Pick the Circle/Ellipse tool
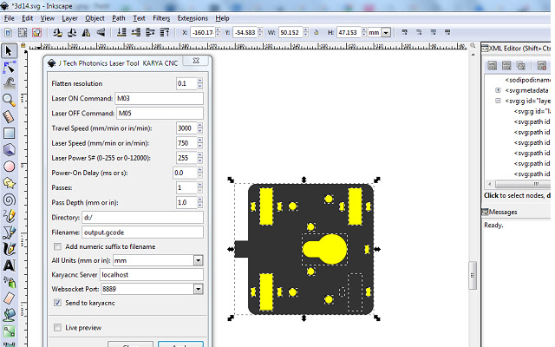The height and width of the screenshot is (347, 555). 9,166
